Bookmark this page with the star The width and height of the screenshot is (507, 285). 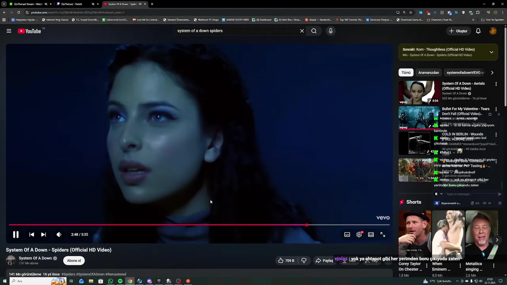[411, 12]
